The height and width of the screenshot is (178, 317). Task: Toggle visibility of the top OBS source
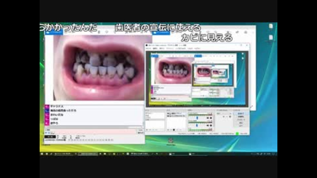click(x=168, y=114)
